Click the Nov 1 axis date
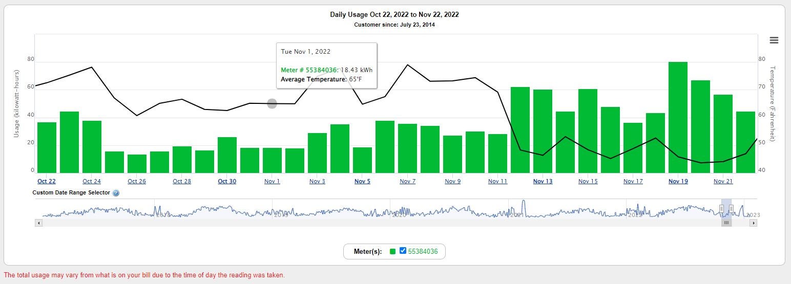Image resolution: width=791 pixels, height=284 pixels. (x=272, y=181)
